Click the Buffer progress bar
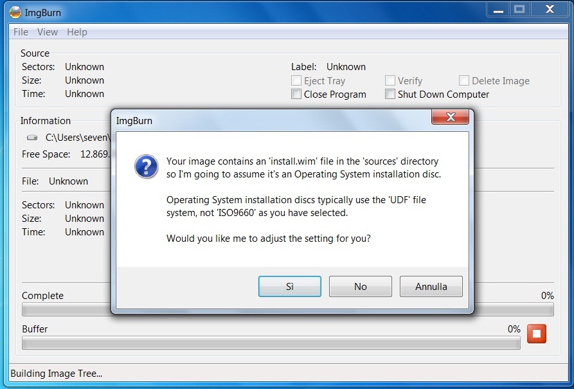 [x=271, y=343]
